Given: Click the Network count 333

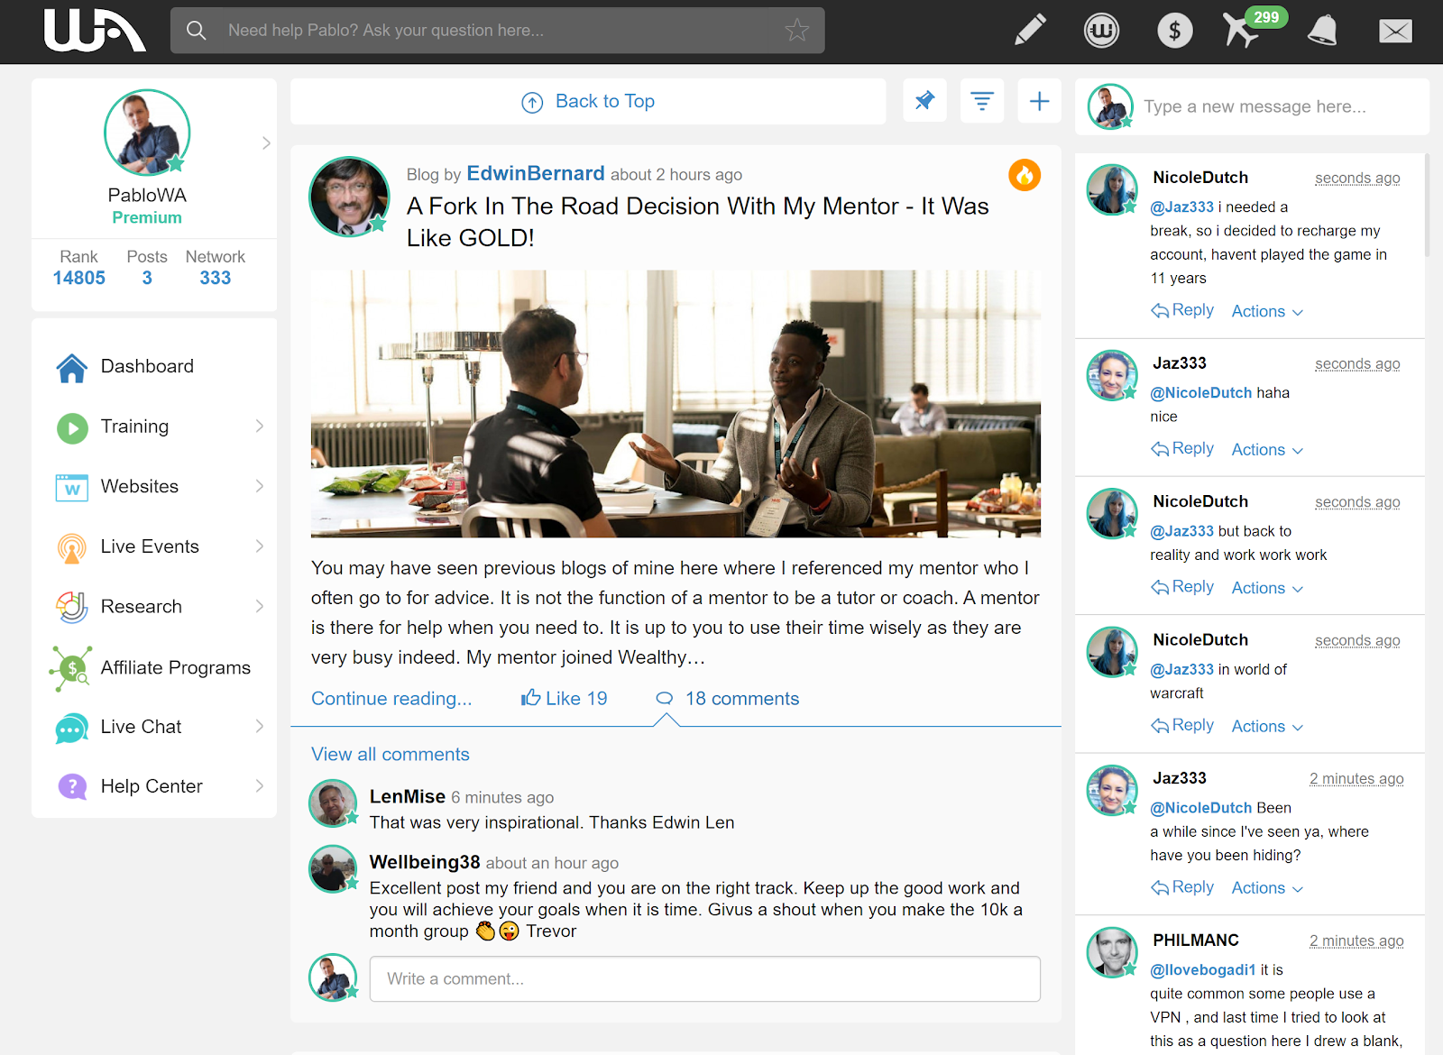Looking at the screenshot, I should pyautogui.click(x=216, y=278).
